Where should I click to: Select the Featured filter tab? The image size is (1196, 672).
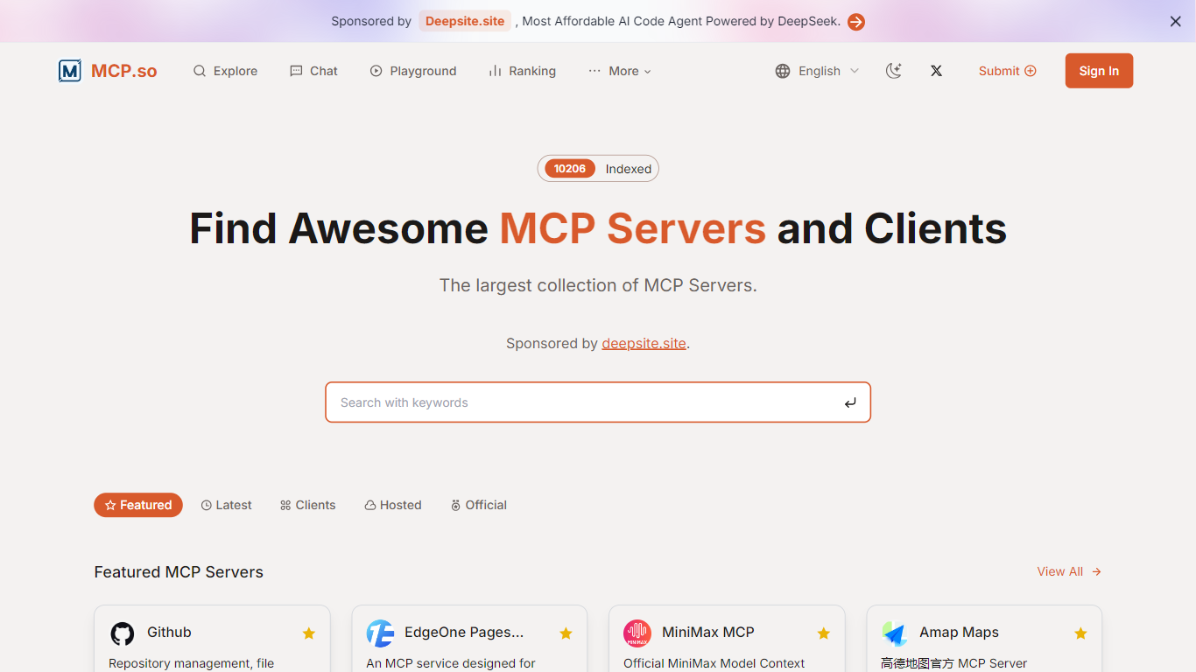click(x=138, y=505)
